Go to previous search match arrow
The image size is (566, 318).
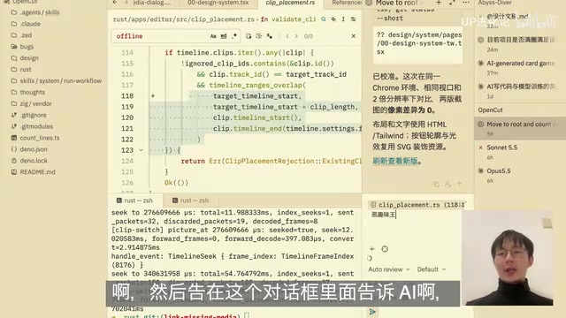click(x=287, y=36)
